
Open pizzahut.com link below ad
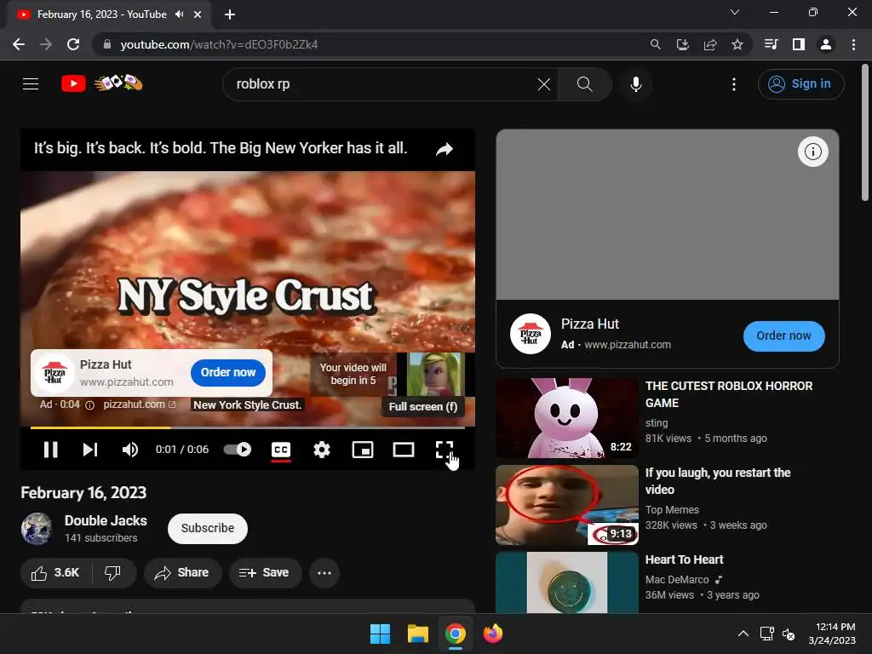click(139, 404)
